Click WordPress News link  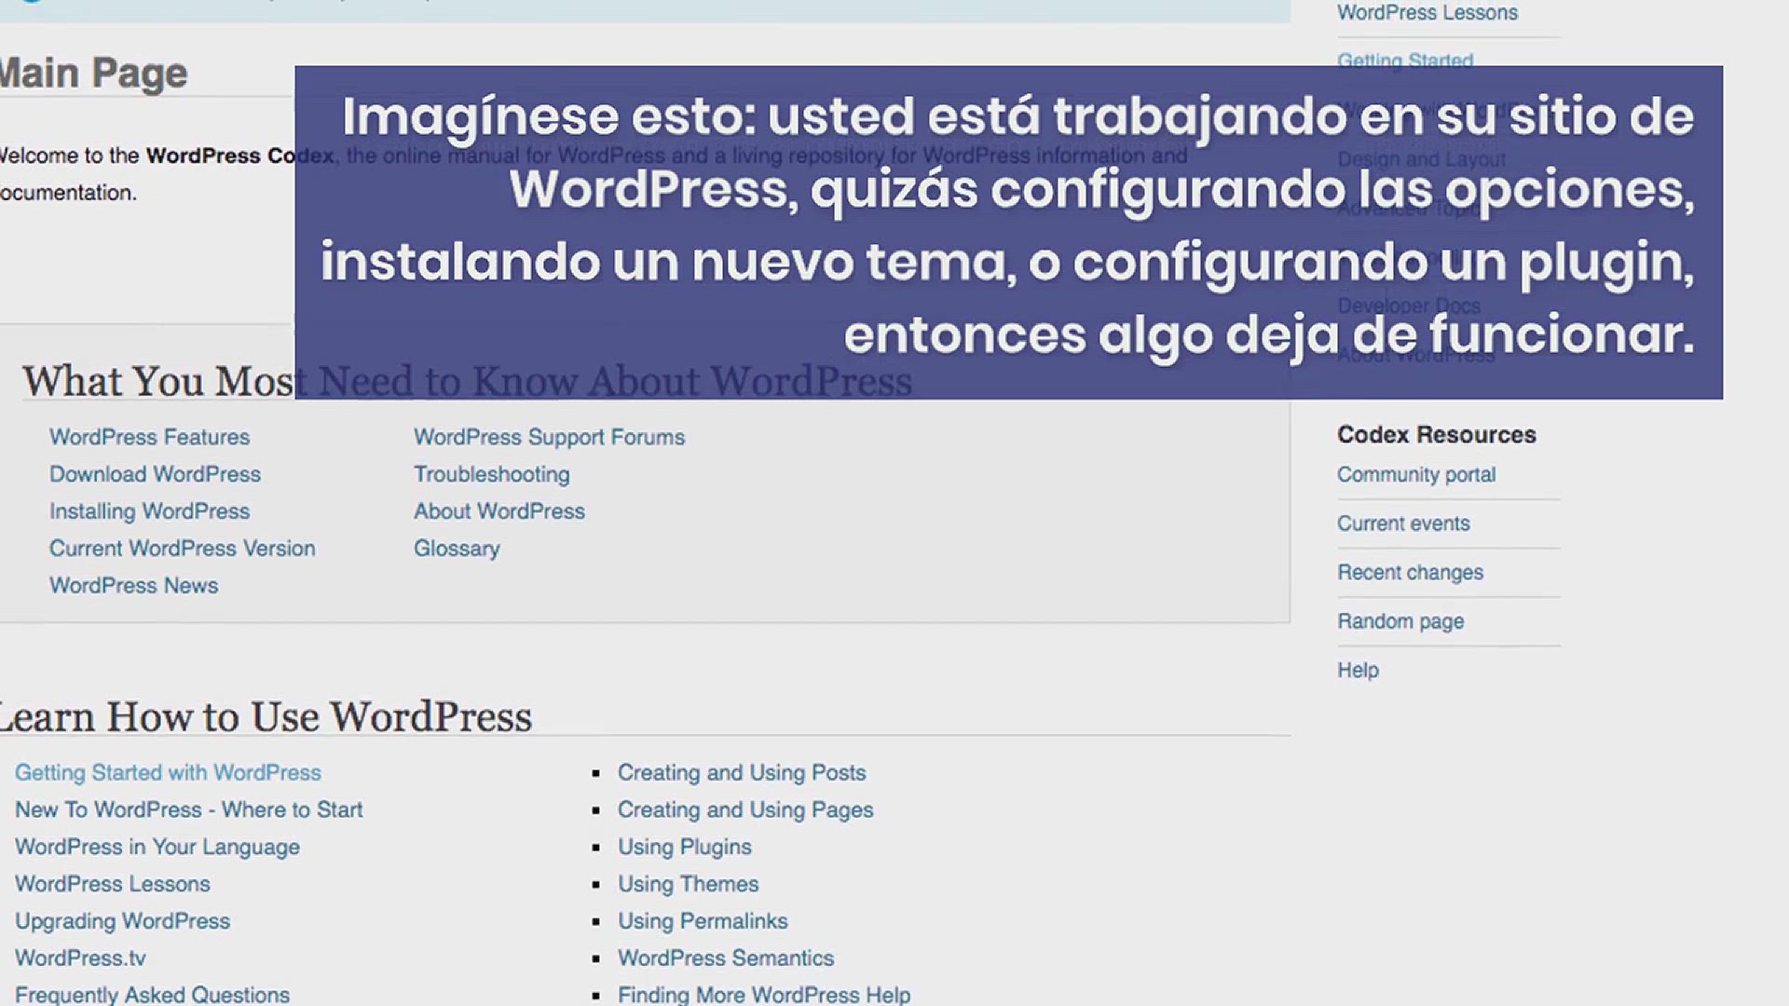tap(133, 586)
